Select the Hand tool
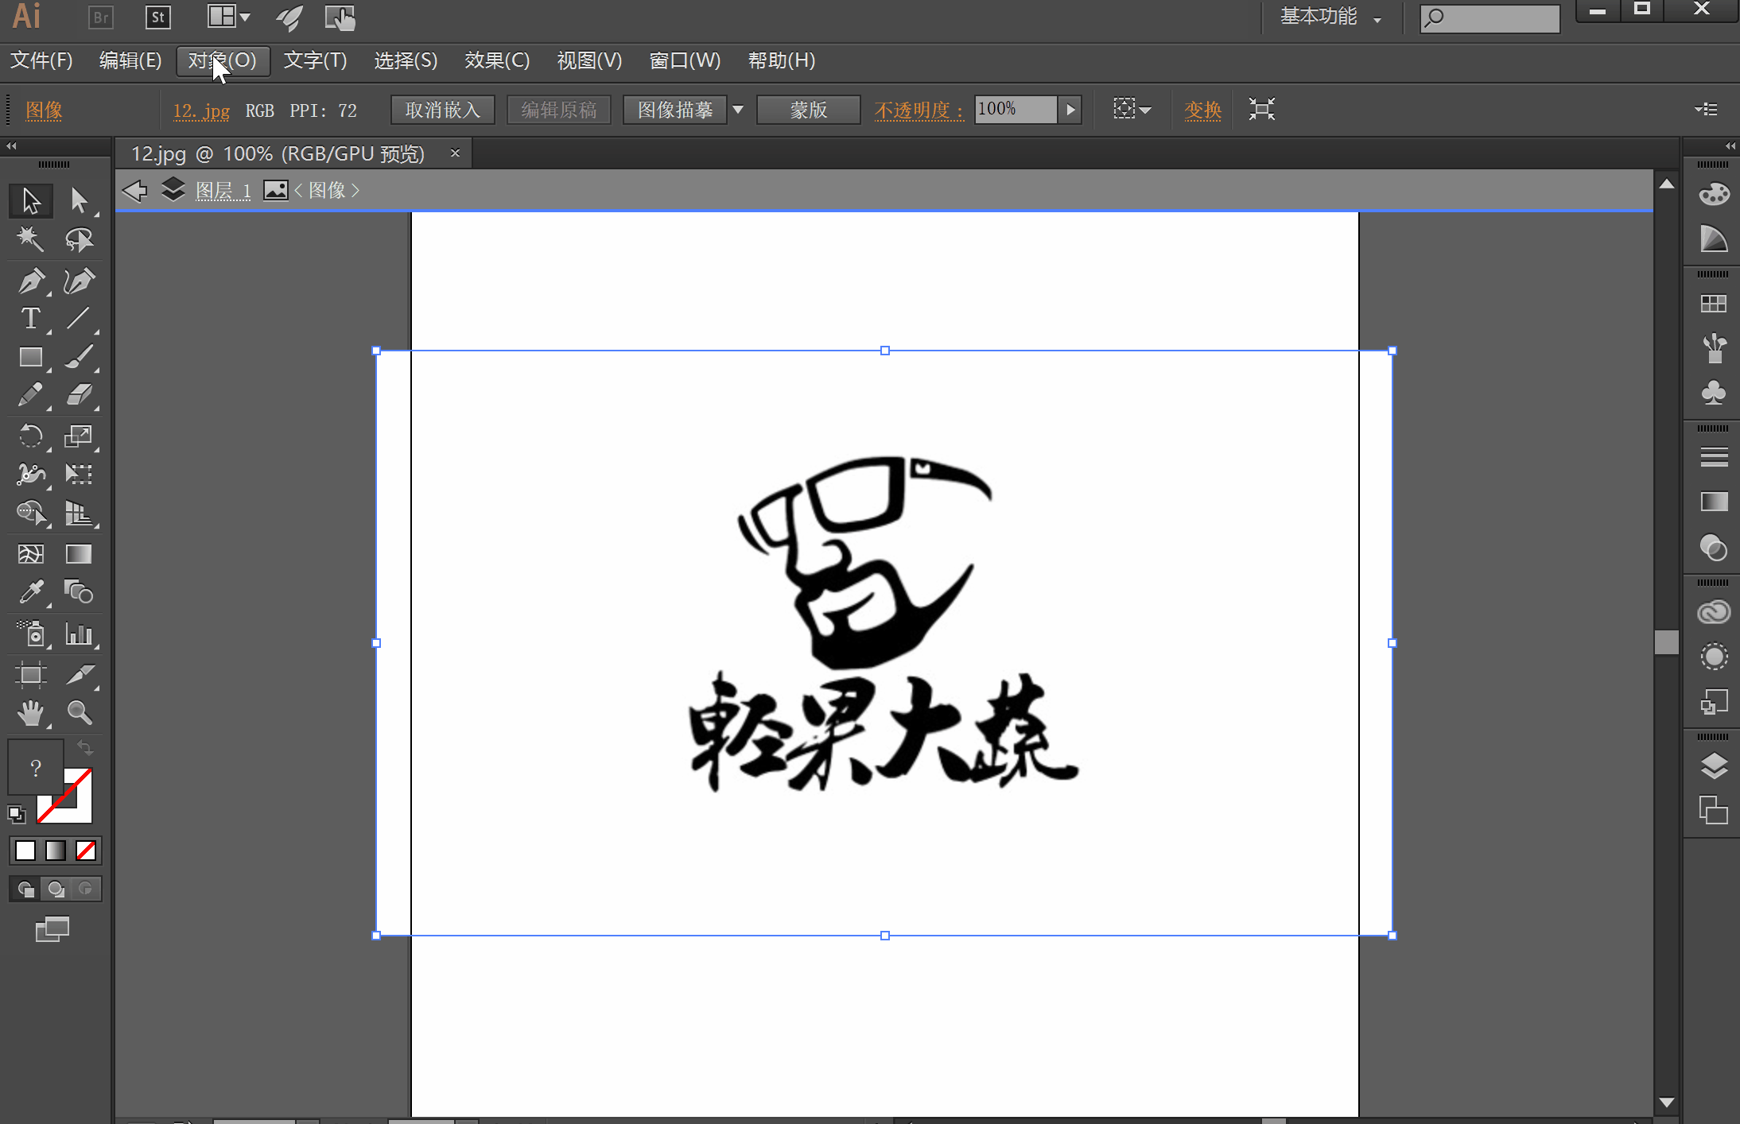This screenshot has height=1124, width=1740. (30, 713)
